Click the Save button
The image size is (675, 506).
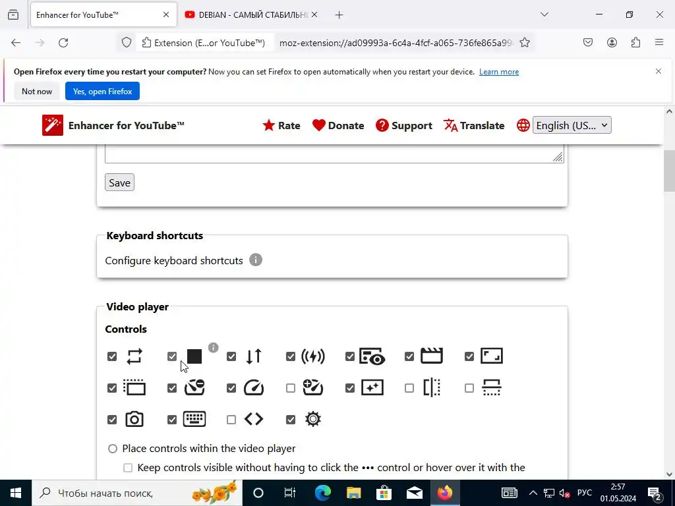click(119, 183)
